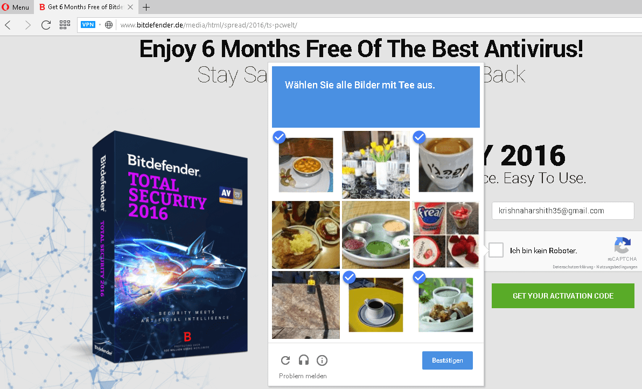Open the Speed Dial grid icon
The height and width of the screenshot is (389, 642).
(65, 25)
